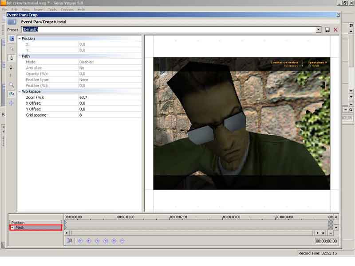Click the keyframe timecode field 00:00:00:00
This screenshot has width=355, height=266.
click(326, 241)
